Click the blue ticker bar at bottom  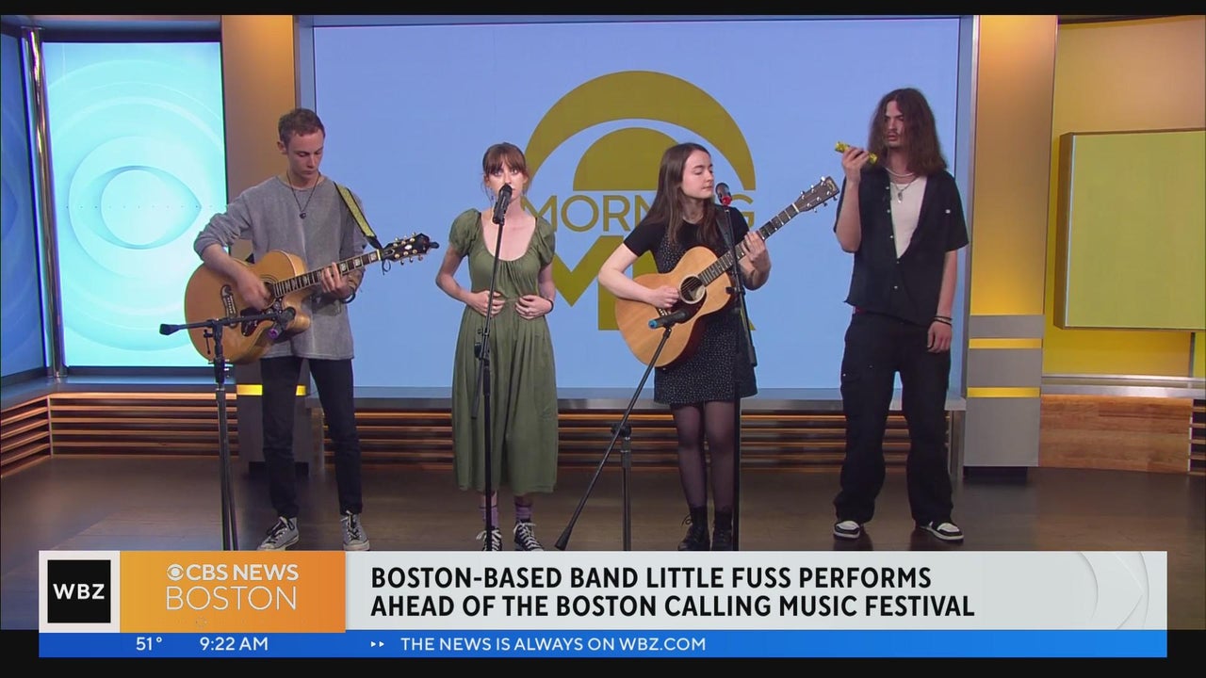(x=602, y=644)
